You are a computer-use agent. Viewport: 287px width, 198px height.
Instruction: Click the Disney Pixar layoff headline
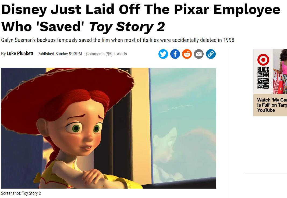(141, 18)
